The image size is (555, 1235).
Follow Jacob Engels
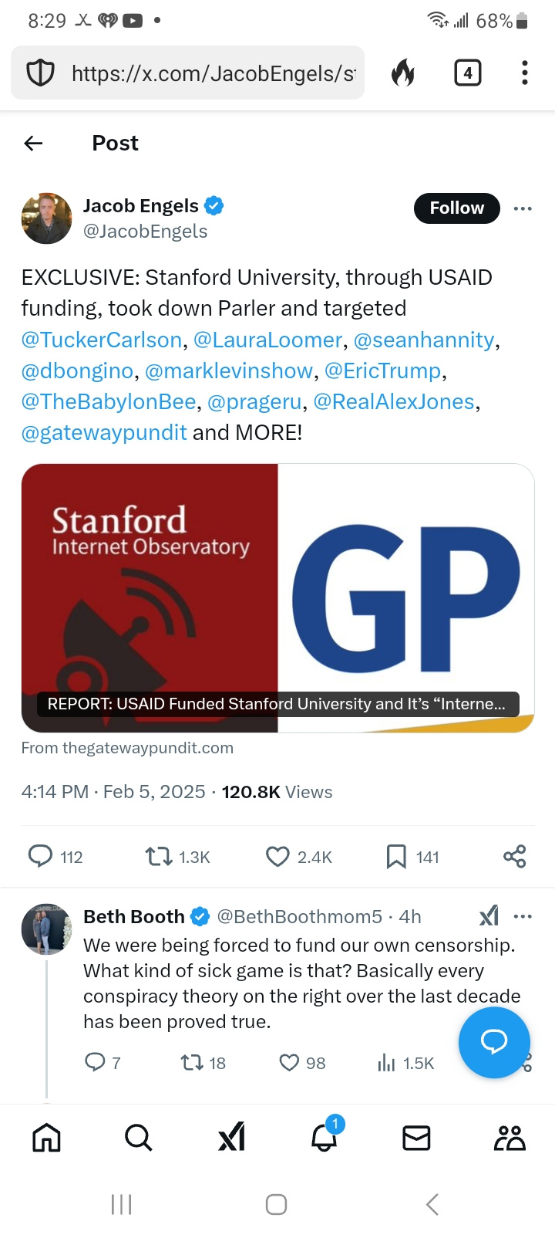[x=456, y=208]
